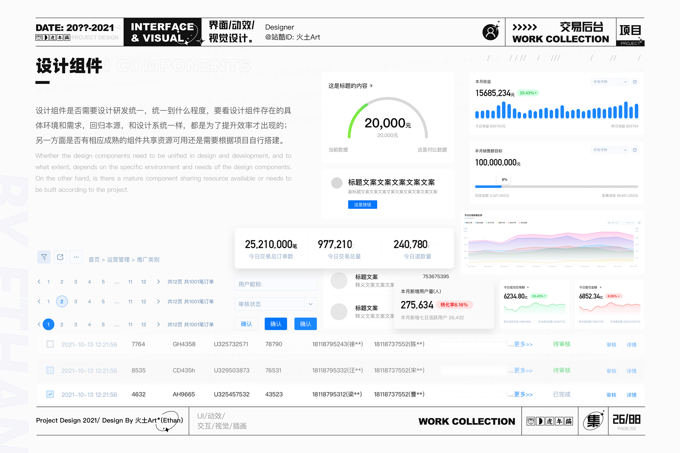The height and width of the screenshot is (453, 680).
Task: Open 更多>> link in row 8535
Action: tap(523, 370)
